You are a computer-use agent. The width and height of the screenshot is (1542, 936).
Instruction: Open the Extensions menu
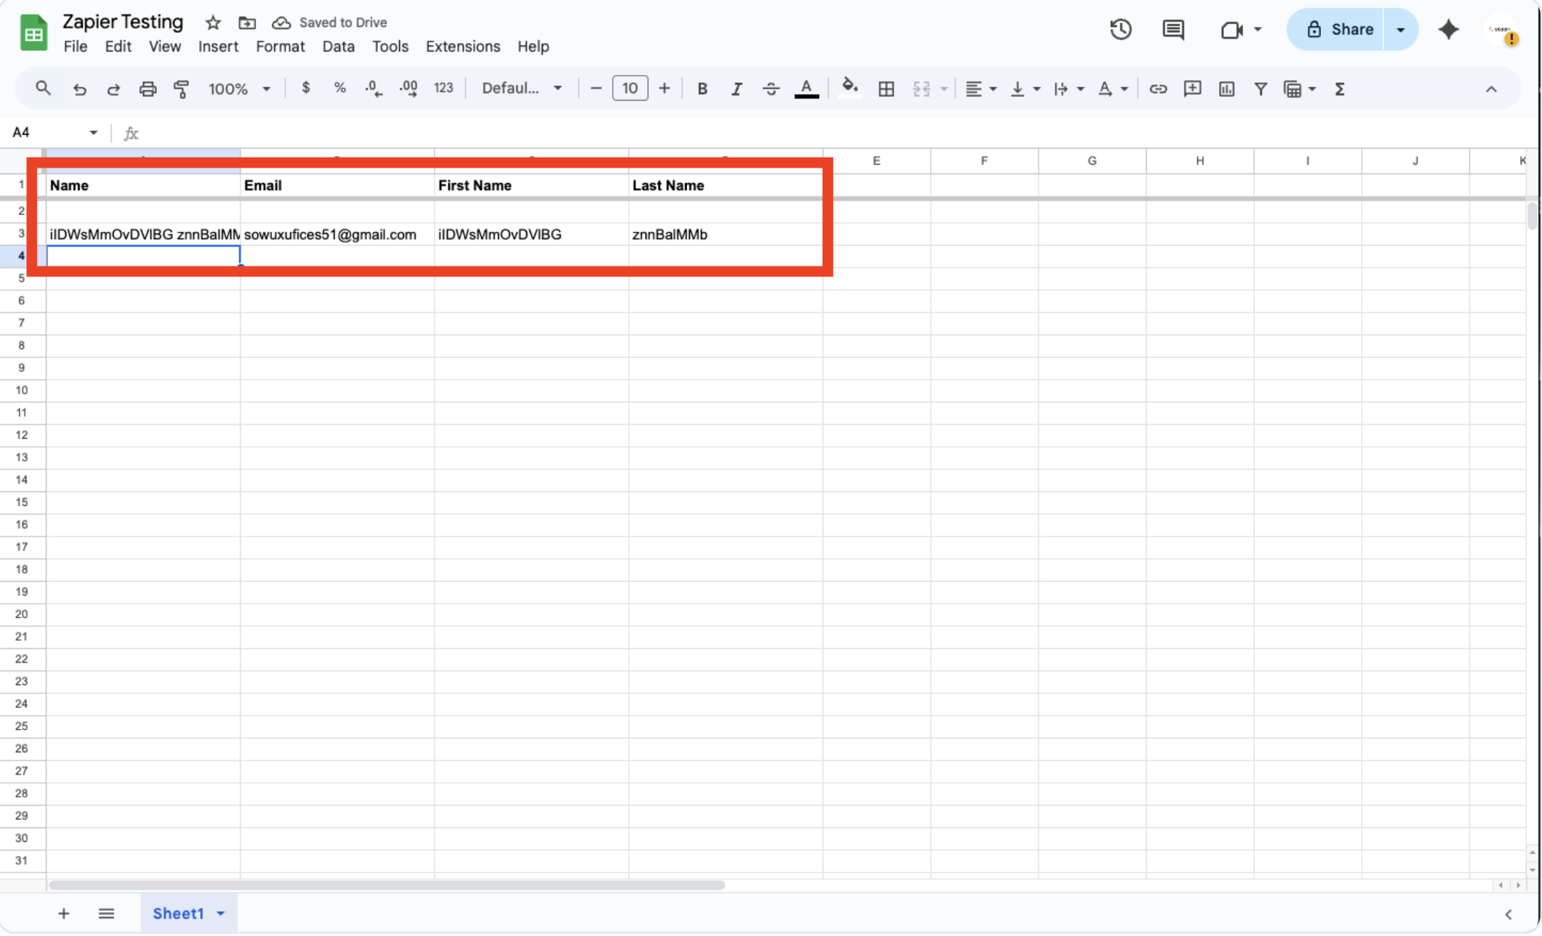coord(462,47)
